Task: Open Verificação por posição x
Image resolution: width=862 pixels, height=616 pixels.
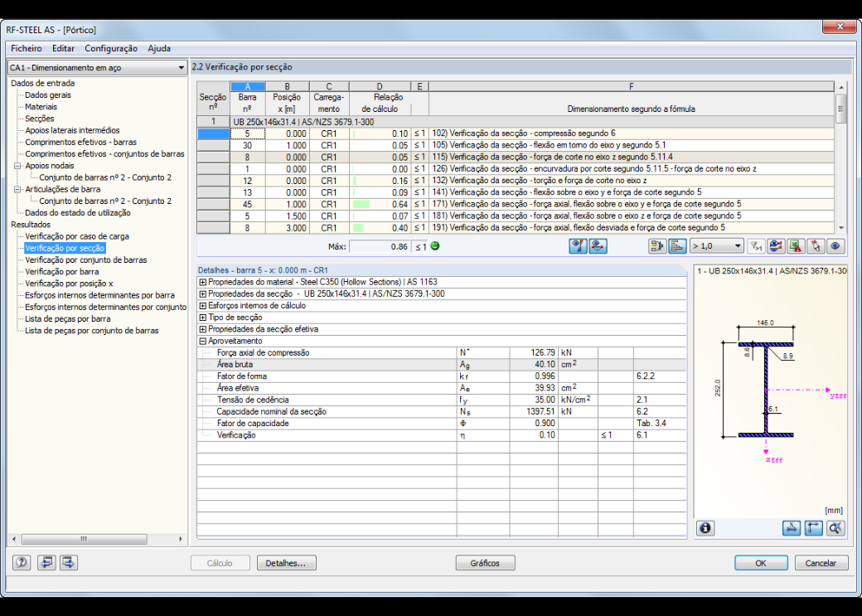Action: click(70, 284)
